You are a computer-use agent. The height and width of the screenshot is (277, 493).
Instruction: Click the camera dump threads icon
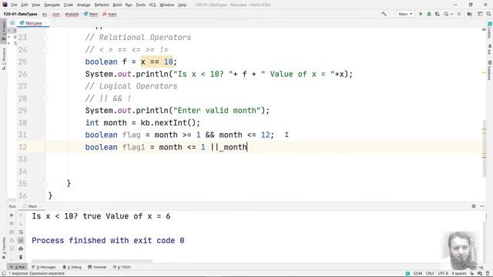[12, 232]
